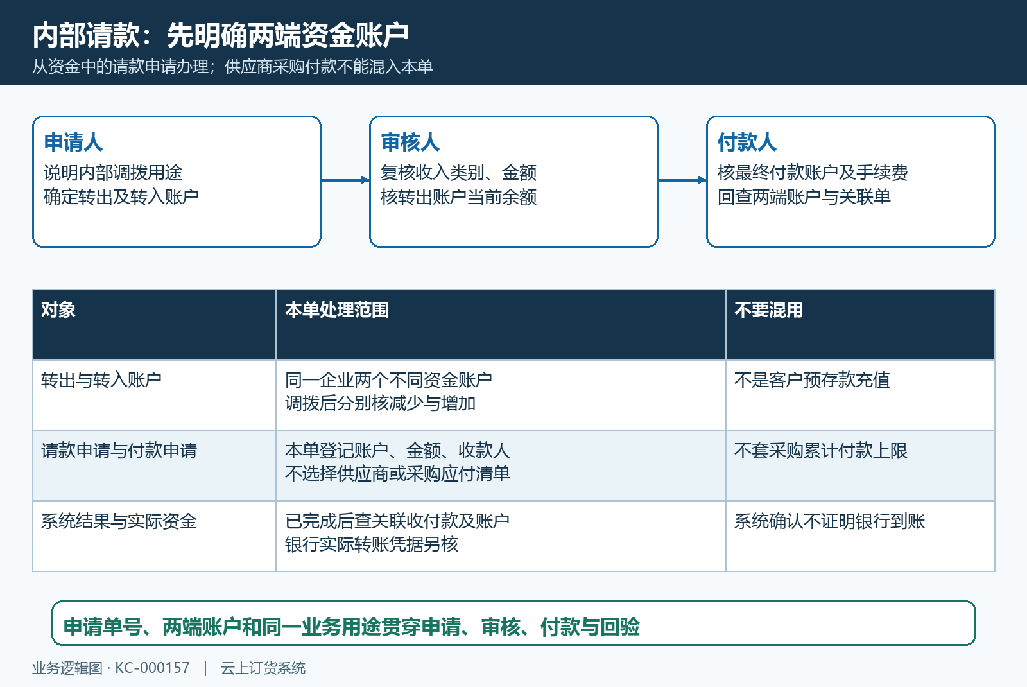Screen dimensions: 1027x687
Task: Click the title '内部请款：先明确两端资金账户'
Action: (221, 35)
